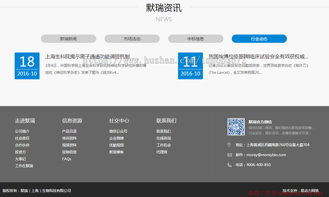This screenshot has height=197, width=329.
Task: Click the copyright text 默瑞（上海）生物科技有限公司
Action: 46,190
